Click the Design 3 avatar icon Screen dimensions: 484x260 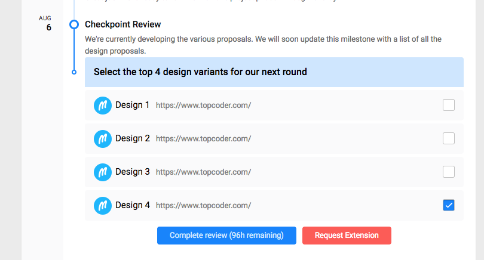(x=103, y=172)
